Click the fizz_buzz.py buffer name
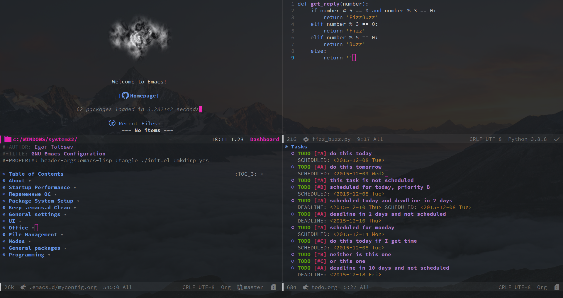Viewport: 563px width, 298px height. pos(331,139)
